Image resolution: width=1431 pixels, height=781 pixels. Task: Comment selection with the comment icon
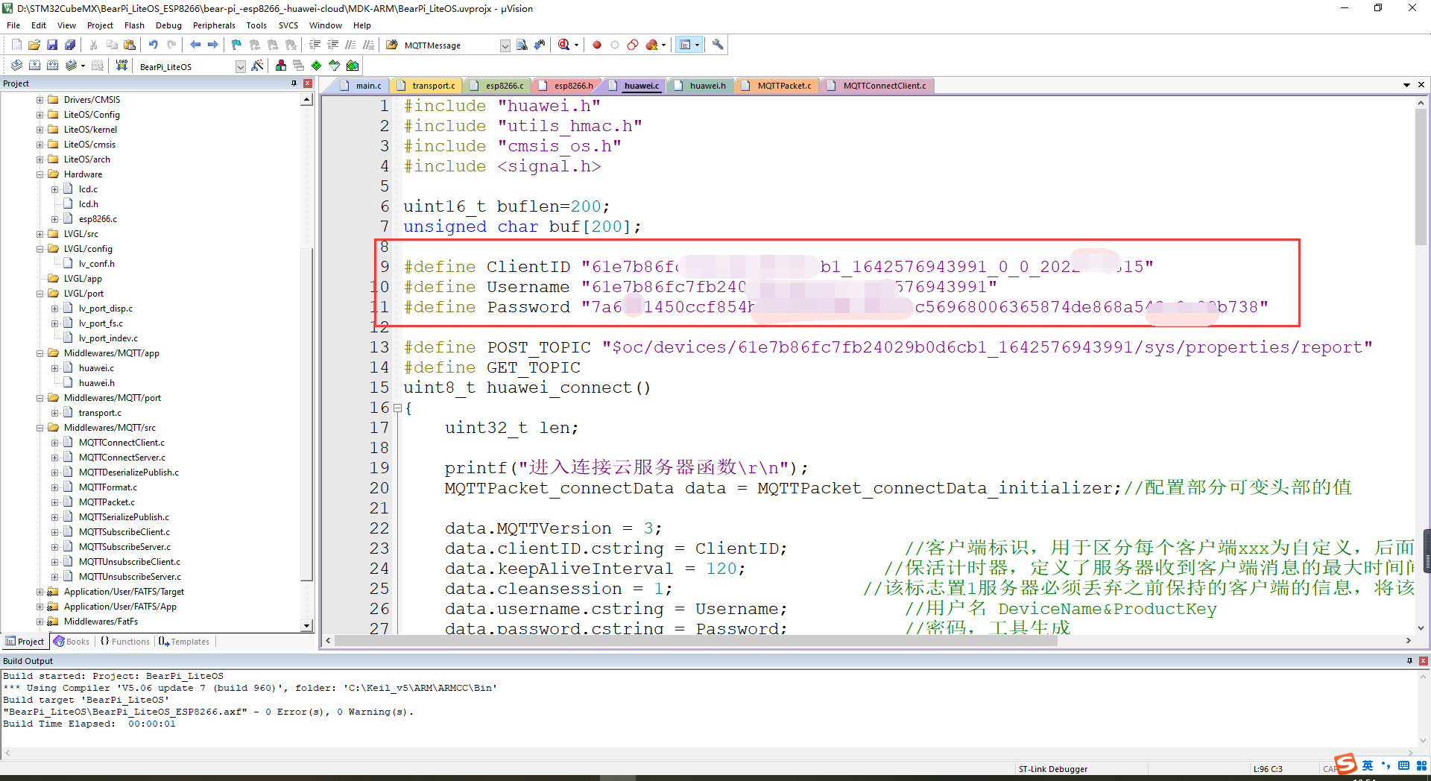point(350,45)
